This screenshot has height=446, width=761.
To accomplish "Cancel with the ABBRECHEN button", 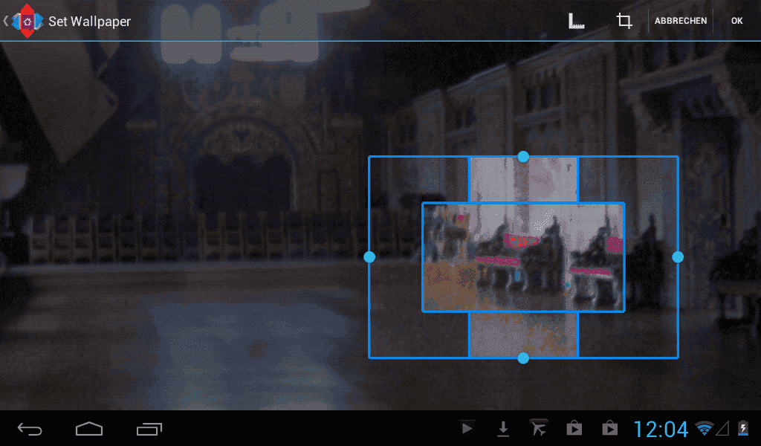I will click(x=681, y=21).
